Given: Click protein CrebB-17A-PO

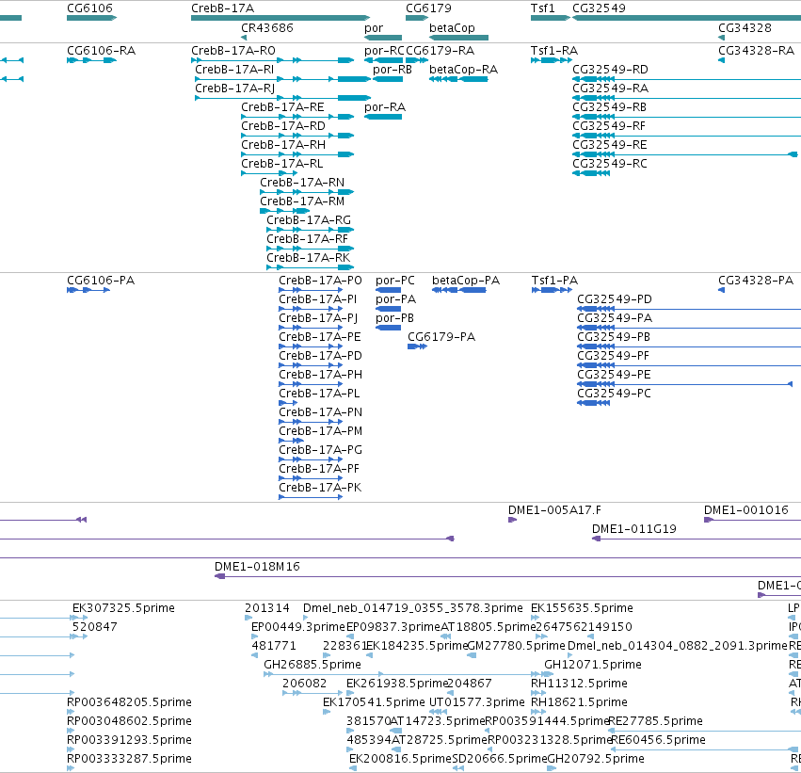Looking at the screenshot, I should pyautogui.click(x=311, y=290).
